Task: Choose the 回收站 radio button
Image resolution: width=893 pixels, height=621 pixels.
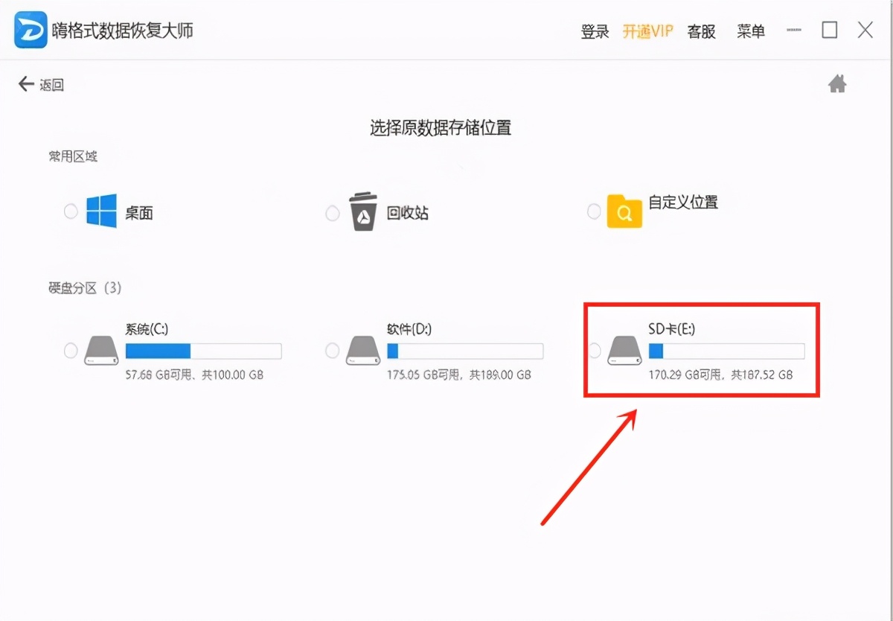Action: pyautogui.click(x=332, y=212)
